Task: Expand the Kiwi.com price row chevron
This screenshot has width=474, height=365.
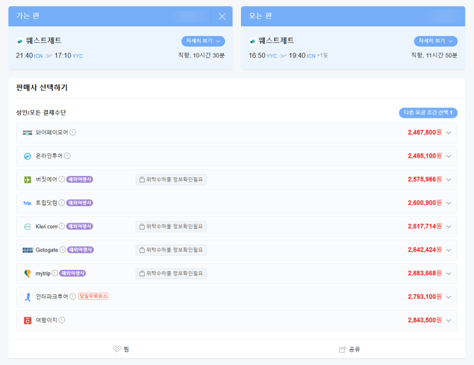Action: click(x=449, y=227)
